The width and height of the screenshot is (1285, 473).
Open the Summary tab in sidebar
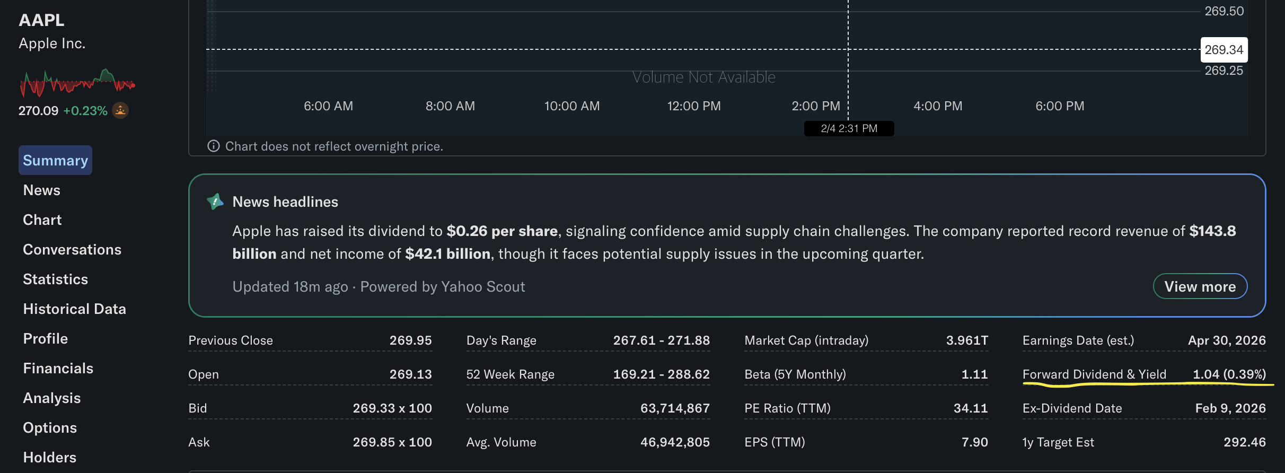click(55, 160)
